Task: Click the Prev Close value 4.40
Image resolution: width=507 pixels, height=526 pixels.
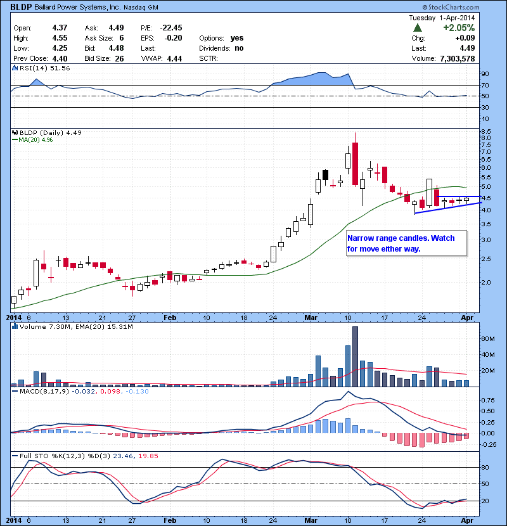Action: point(60,59)
